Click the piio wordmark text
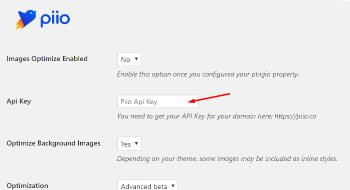 click(55, 19)
